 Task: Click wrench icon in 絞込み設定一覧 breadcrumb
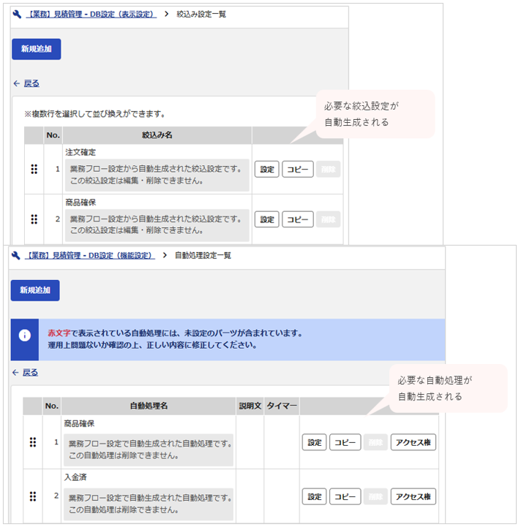tap(17, 14)
